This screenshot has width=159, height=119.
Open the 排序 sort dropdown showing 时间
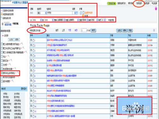point(95,20)
